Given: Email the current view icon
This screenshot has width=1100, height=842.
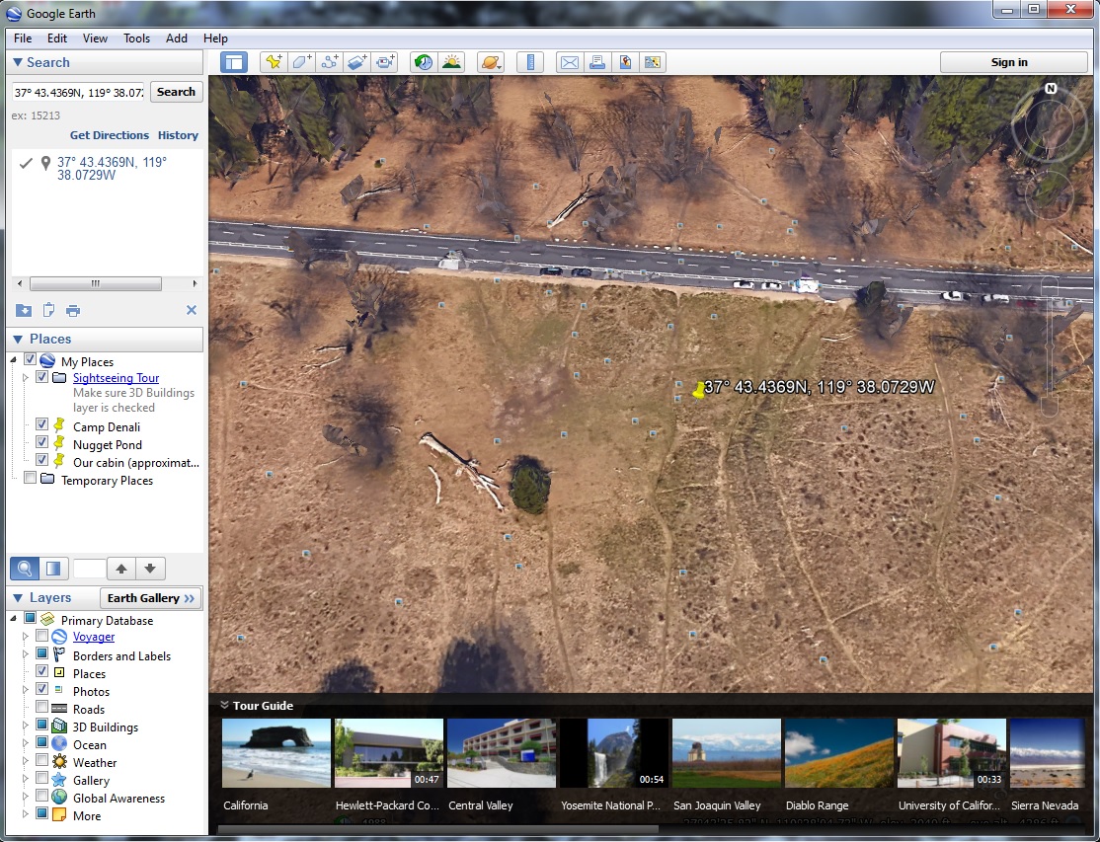Looking at the screenshot, I should point(570,62).
